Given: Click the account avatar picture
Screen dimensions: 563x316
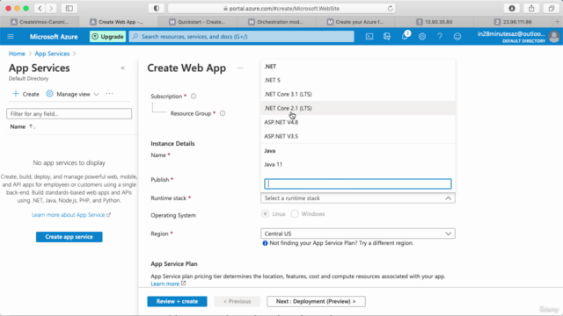Looking at the screenshot, I should [554, 37].
